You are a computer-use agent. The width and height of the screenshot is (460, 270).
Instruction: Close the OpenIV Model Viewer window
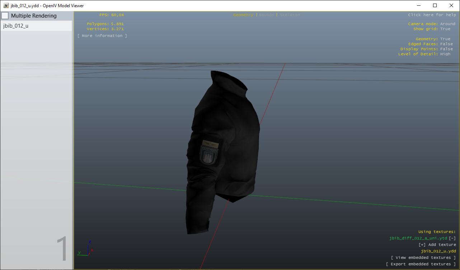451,5
